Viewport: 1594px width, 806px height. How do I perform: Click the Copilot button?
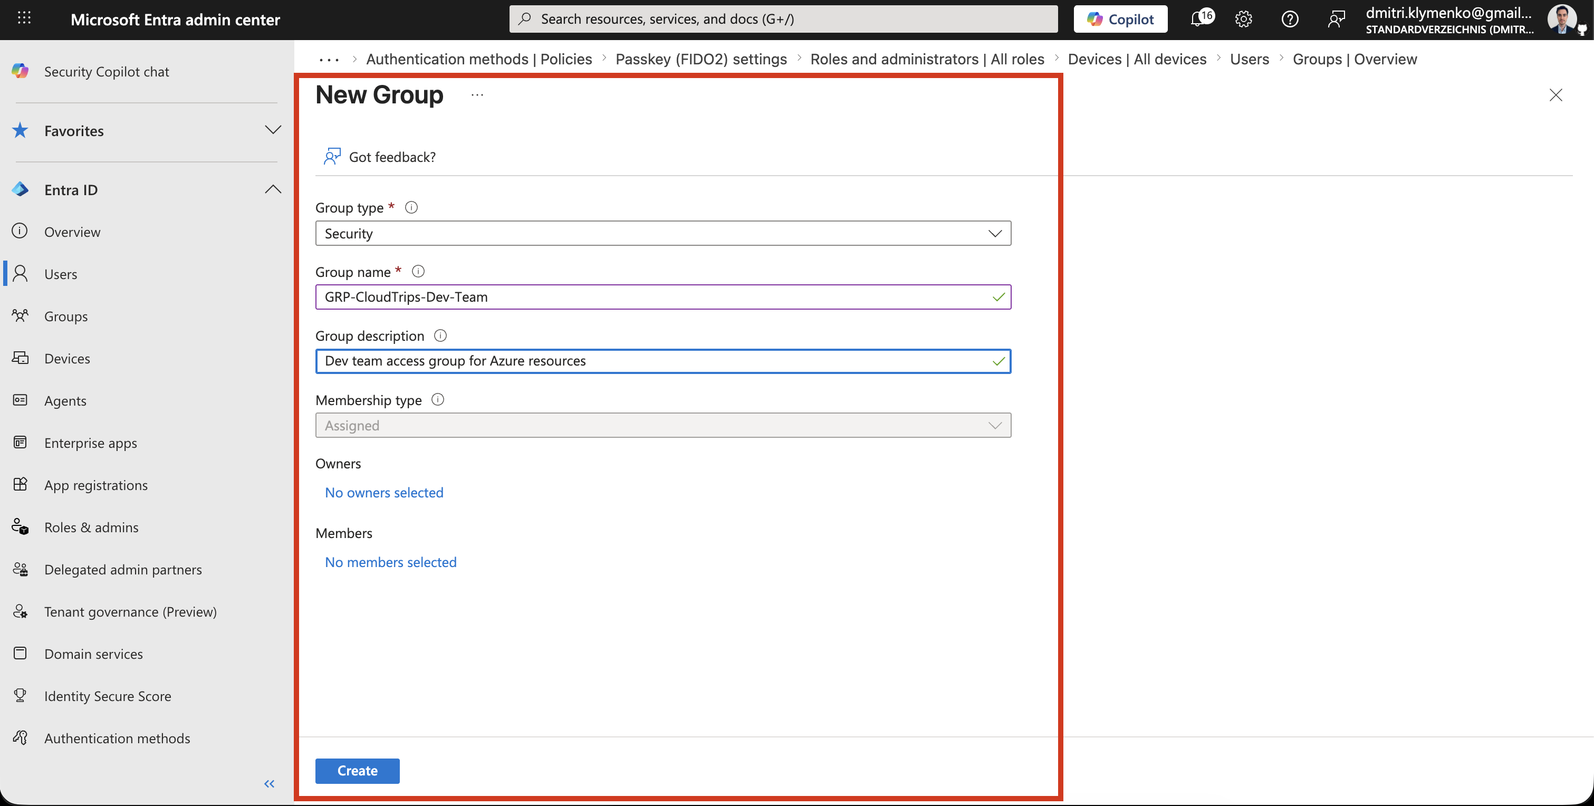click(x=1120, y=19)
